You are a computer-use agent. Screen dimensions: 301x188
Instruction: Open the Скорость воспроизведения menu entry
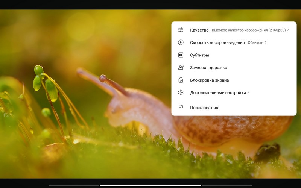click(x=217, y=42)
